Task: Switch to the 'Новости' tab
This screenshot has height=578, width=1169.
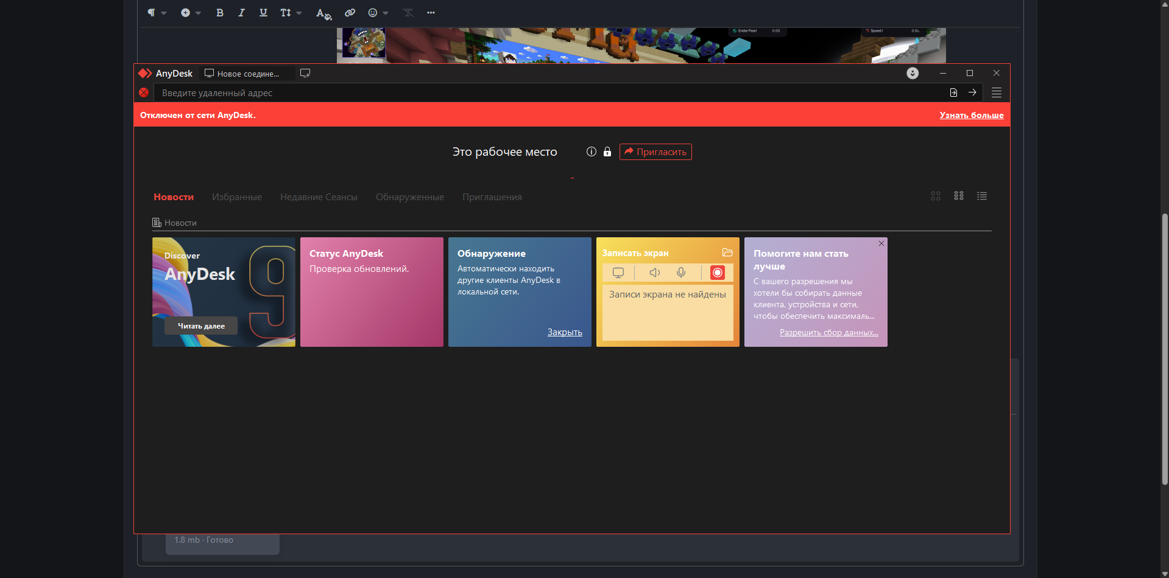Action: [174, 197]
